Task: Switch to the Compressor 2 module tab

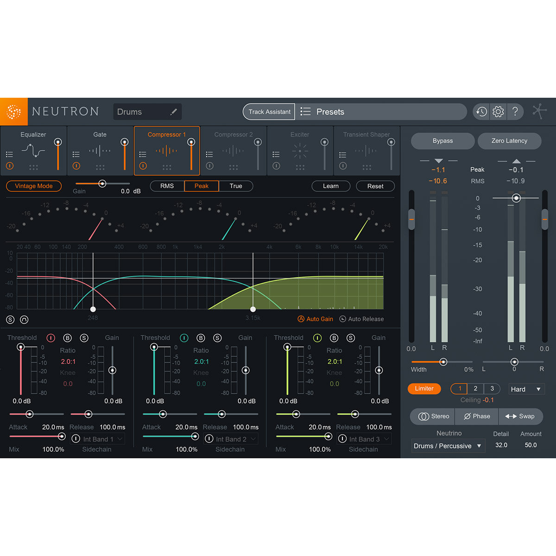Action: pos(234,151)
